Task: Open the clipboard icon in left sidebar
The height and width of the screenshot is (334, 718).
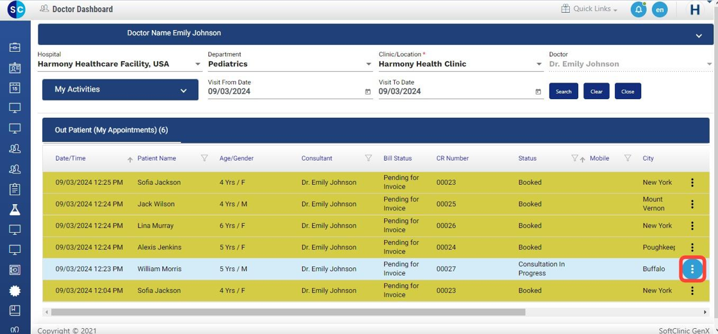Action: click(x=15, y=189)
